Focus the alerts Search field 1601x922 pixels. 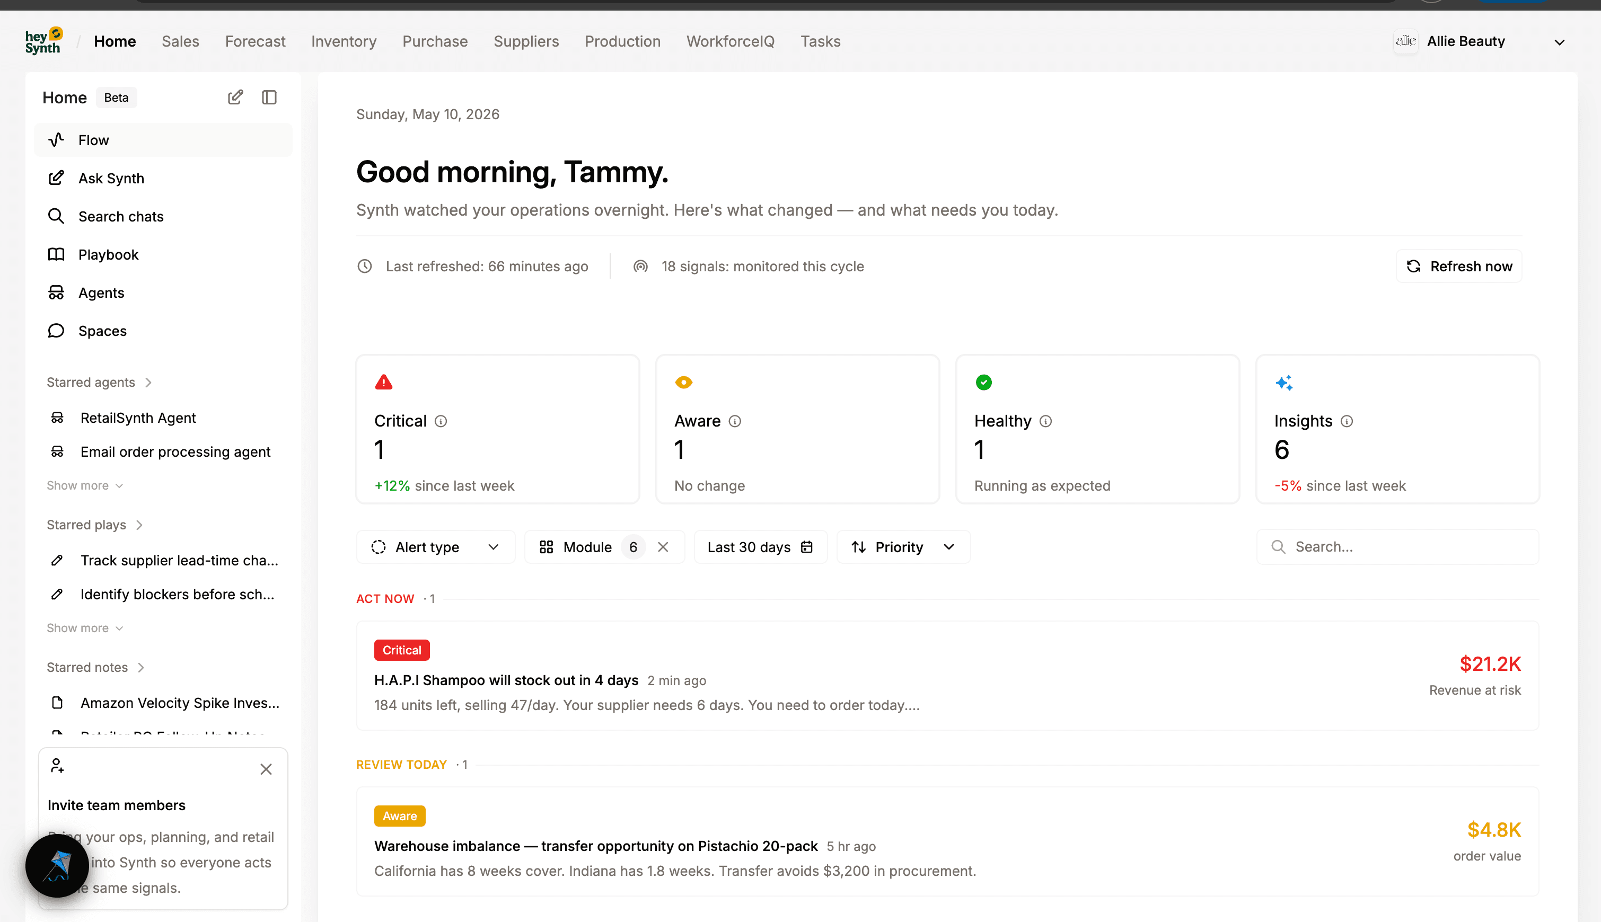(x=1397, y=546)
